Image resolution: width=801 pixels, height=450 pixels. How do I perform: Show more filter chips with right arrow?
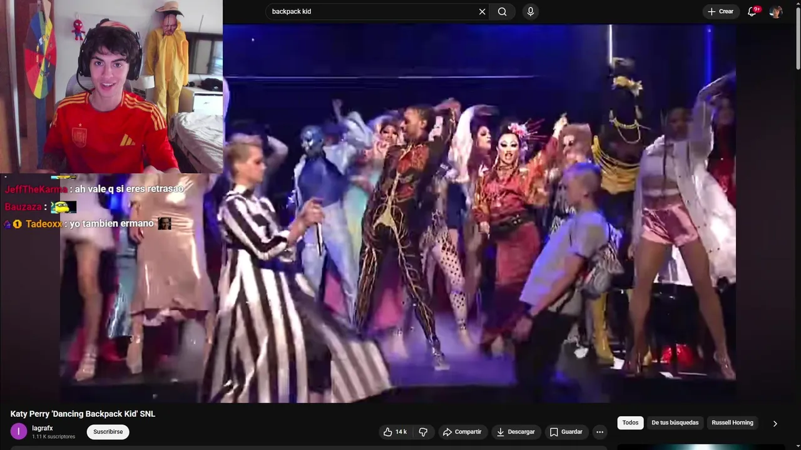[775, 424]
